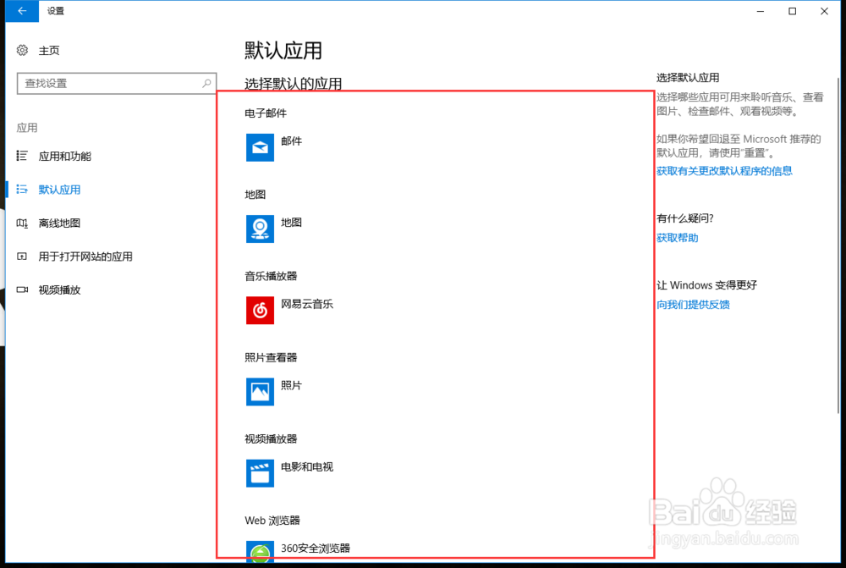The width and height of the screenshot is (846, 568).
Task: Open 视频播放 settings page
Action: coord(59,290)
